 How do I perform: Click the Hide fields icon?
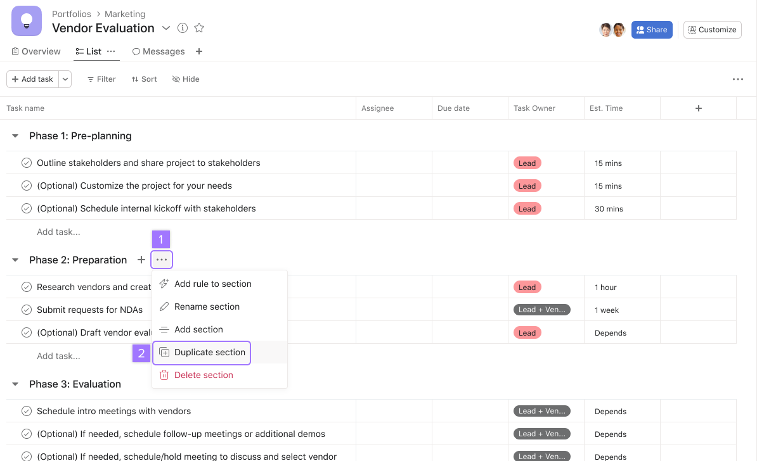click(176, 79)
